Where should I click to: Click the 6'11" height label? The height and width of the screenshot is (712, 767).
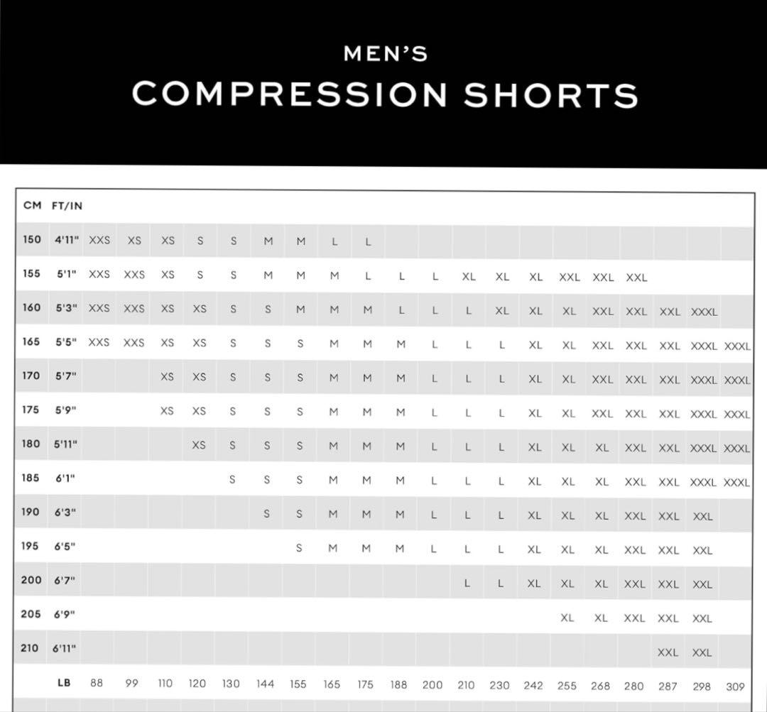pos(64,648)
